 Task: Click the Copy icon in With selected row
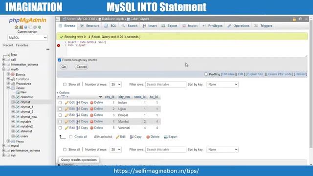pos(132,137)
